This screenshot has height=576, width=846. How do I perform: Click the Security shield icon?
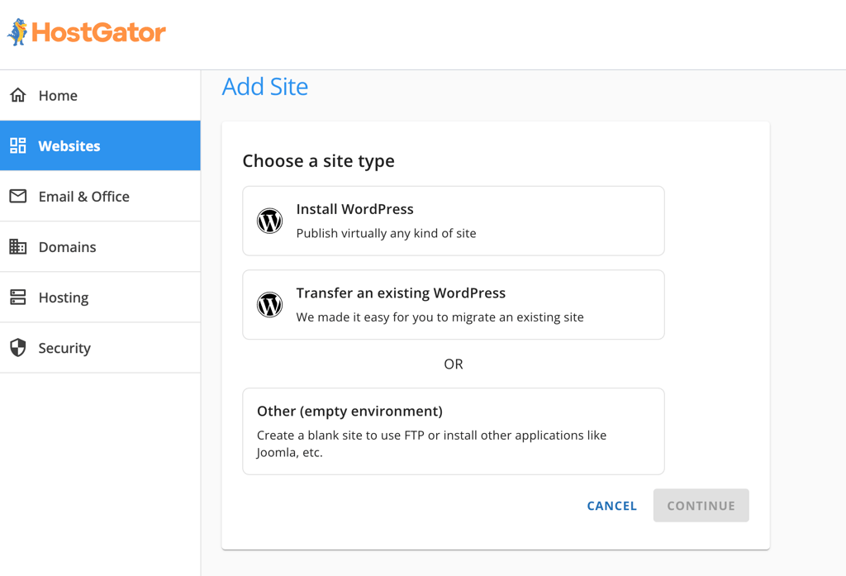18,348
